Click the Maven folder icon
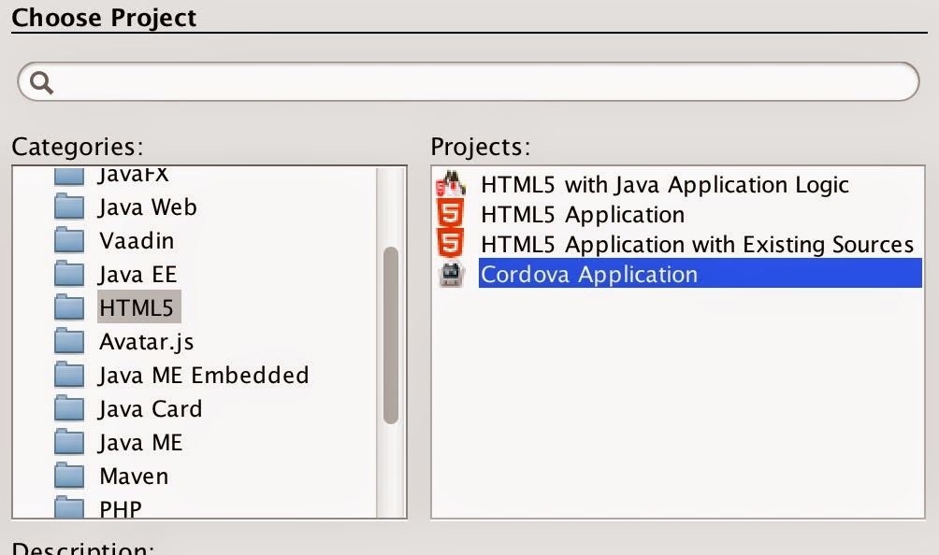The width and height of the screenshot is (939, 555). click(x=69, y=477)
